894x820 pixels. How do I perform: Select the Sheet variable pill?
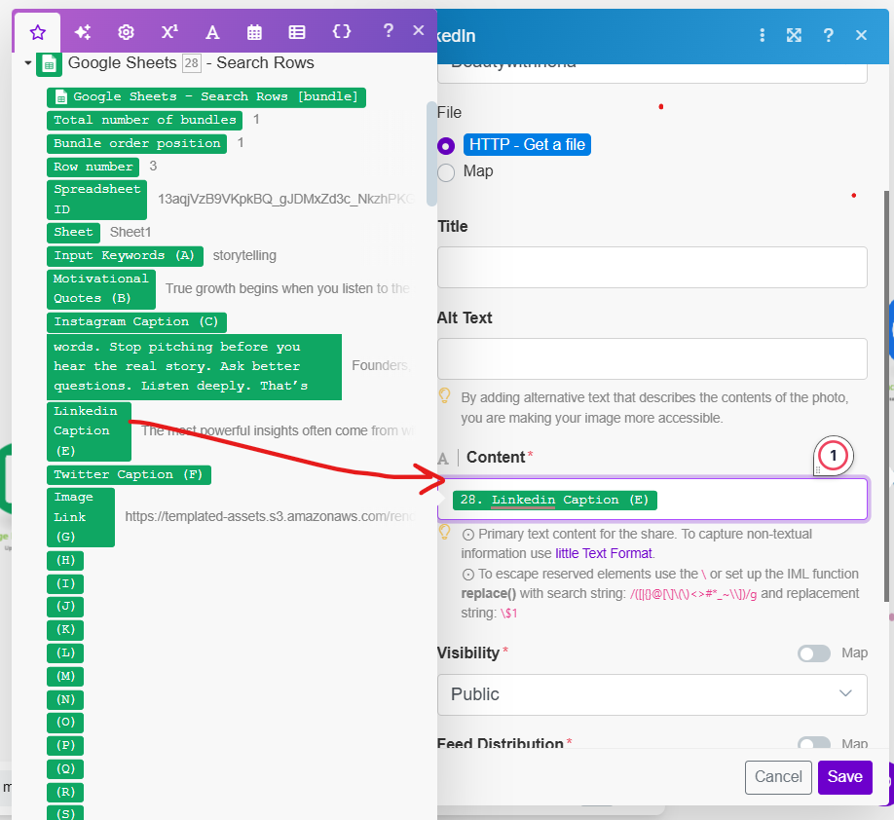74,233
